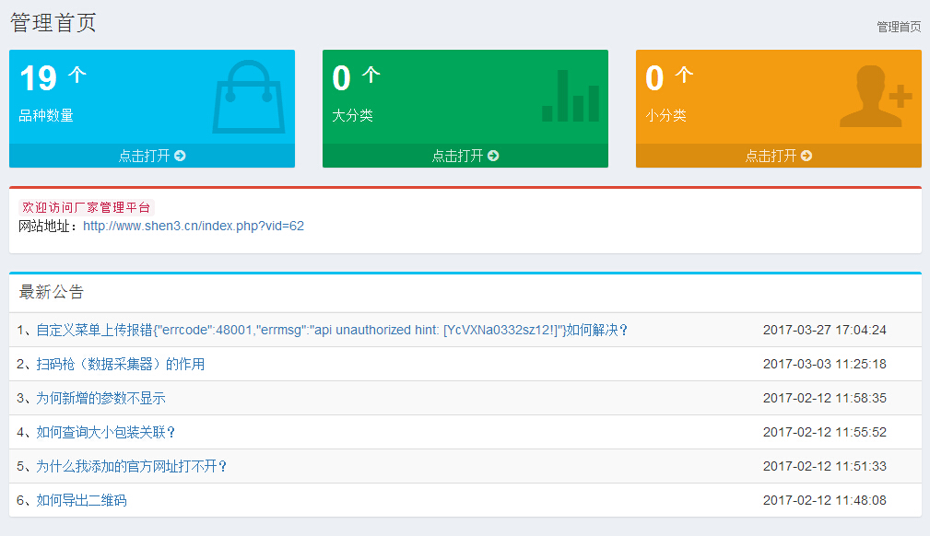Click the 品种数量 label

coord(46,116)
